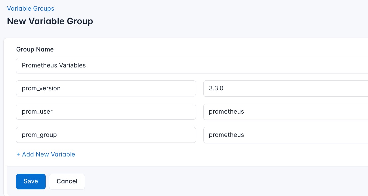The width and height of the screenshot is (368, 196).
Task: Click the New Variable Group heading
Action: (50, 21)
